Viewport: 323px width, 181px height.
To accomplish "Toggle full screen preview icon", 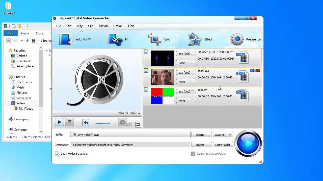I will pyautogui.click(x=138, y=124).
